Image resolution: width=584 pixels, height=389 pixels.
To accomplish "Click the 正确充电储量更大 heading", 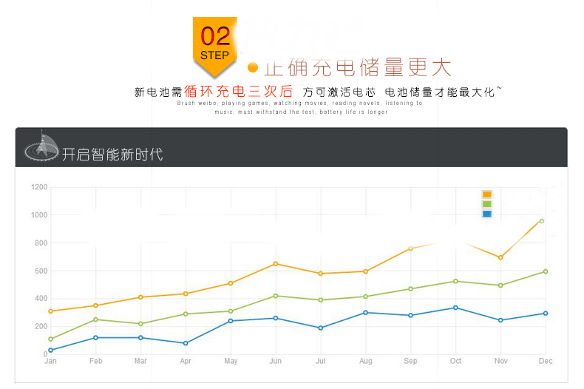I will point(358,67).
